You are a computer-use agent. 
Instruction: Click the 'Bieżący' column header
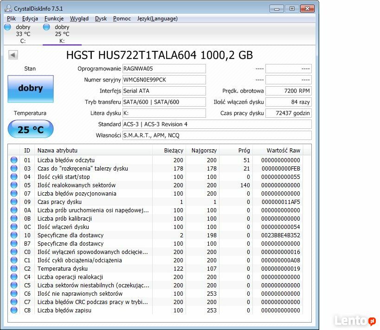click(169, 150)
